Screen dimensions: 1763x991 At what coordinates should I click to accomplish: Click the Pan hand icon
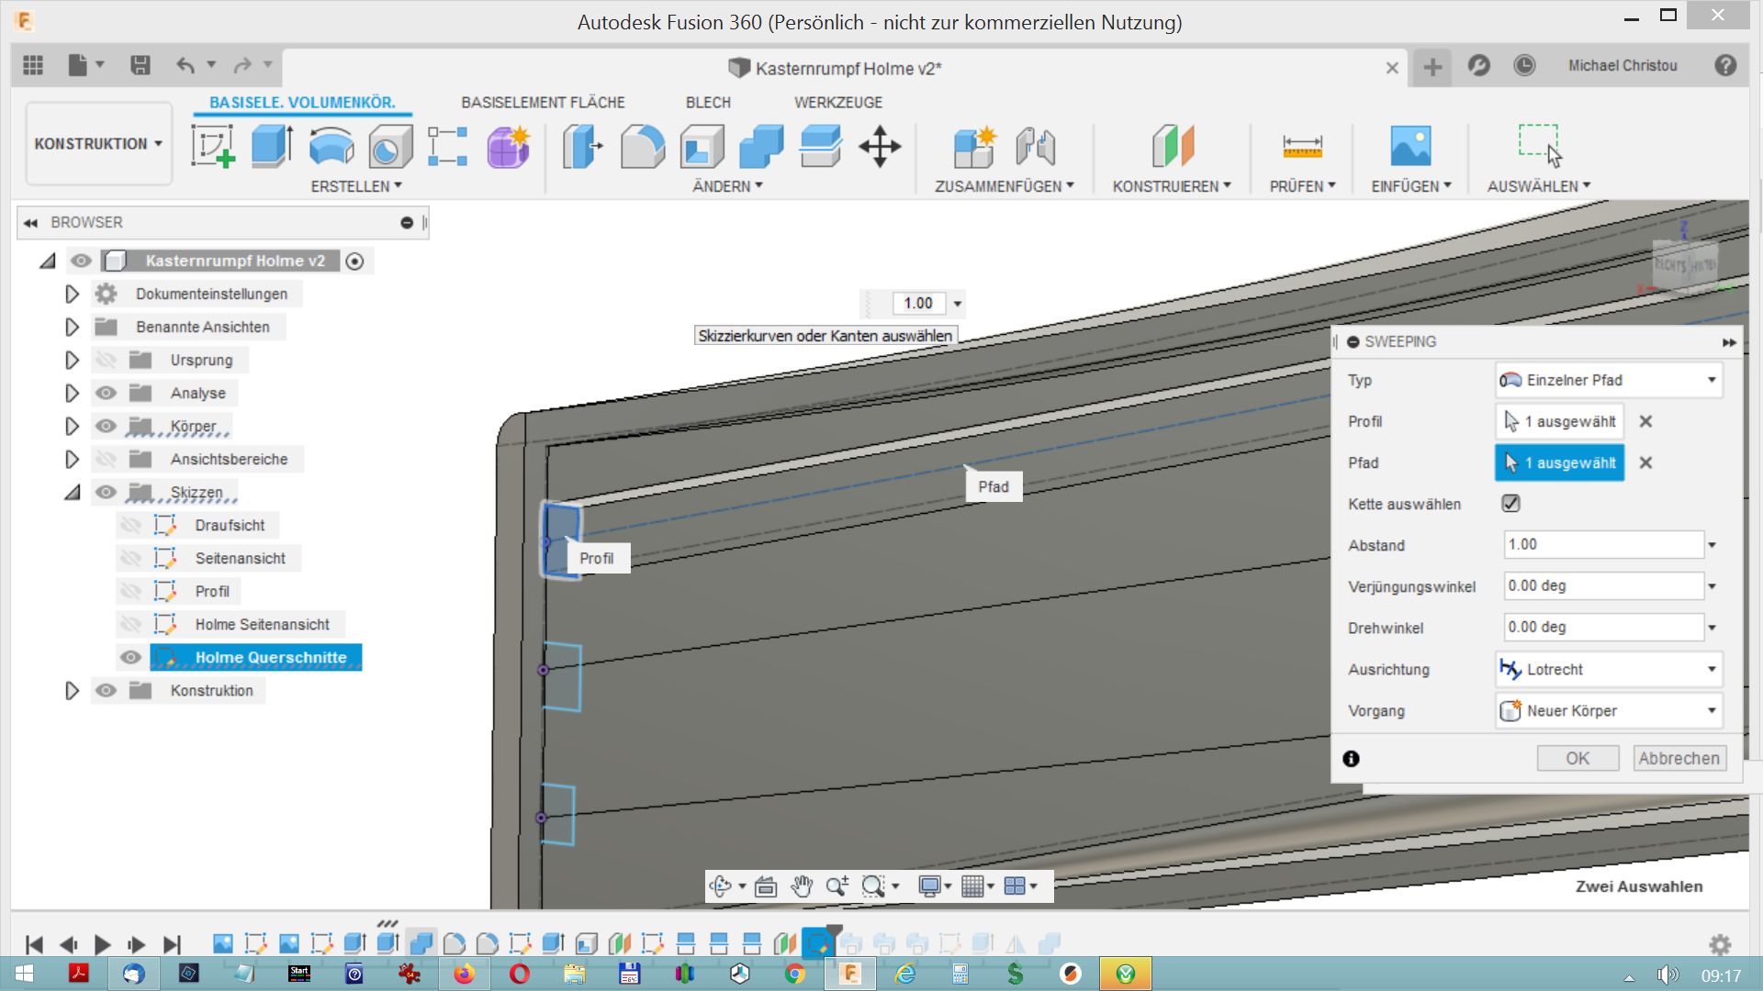tap(802, 886)
